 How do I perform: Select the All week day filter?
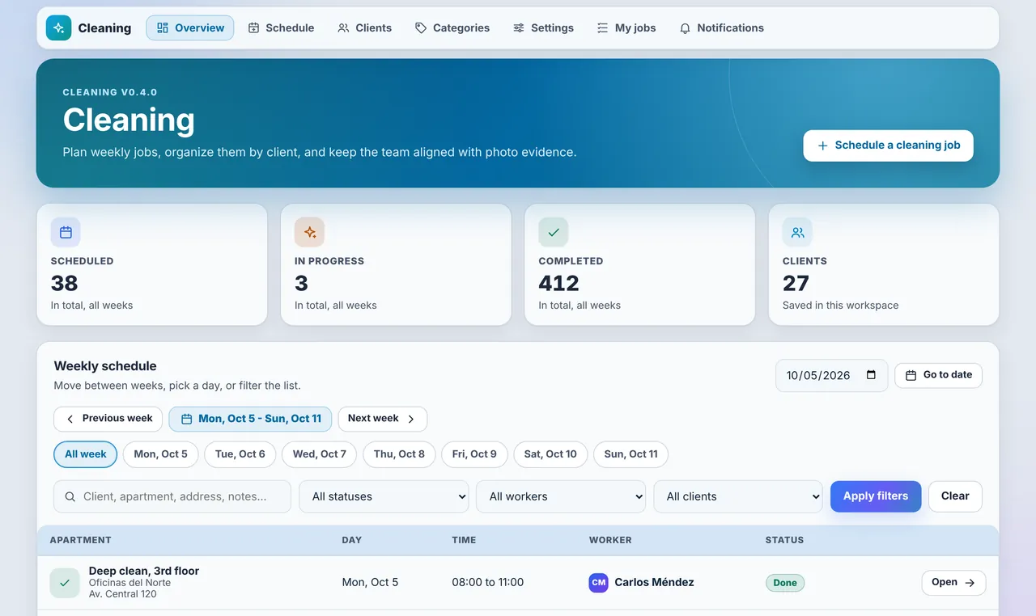pos(86,454)
